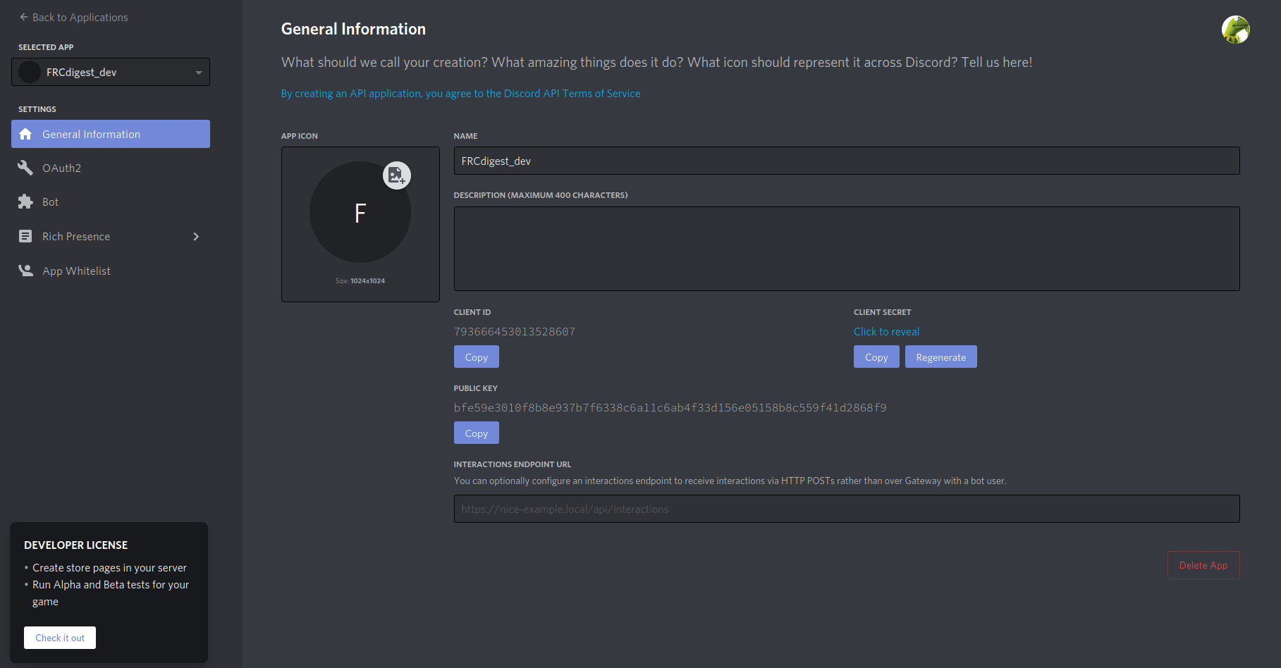Click the Delete App button
1281x668 pixels.
1203,565
